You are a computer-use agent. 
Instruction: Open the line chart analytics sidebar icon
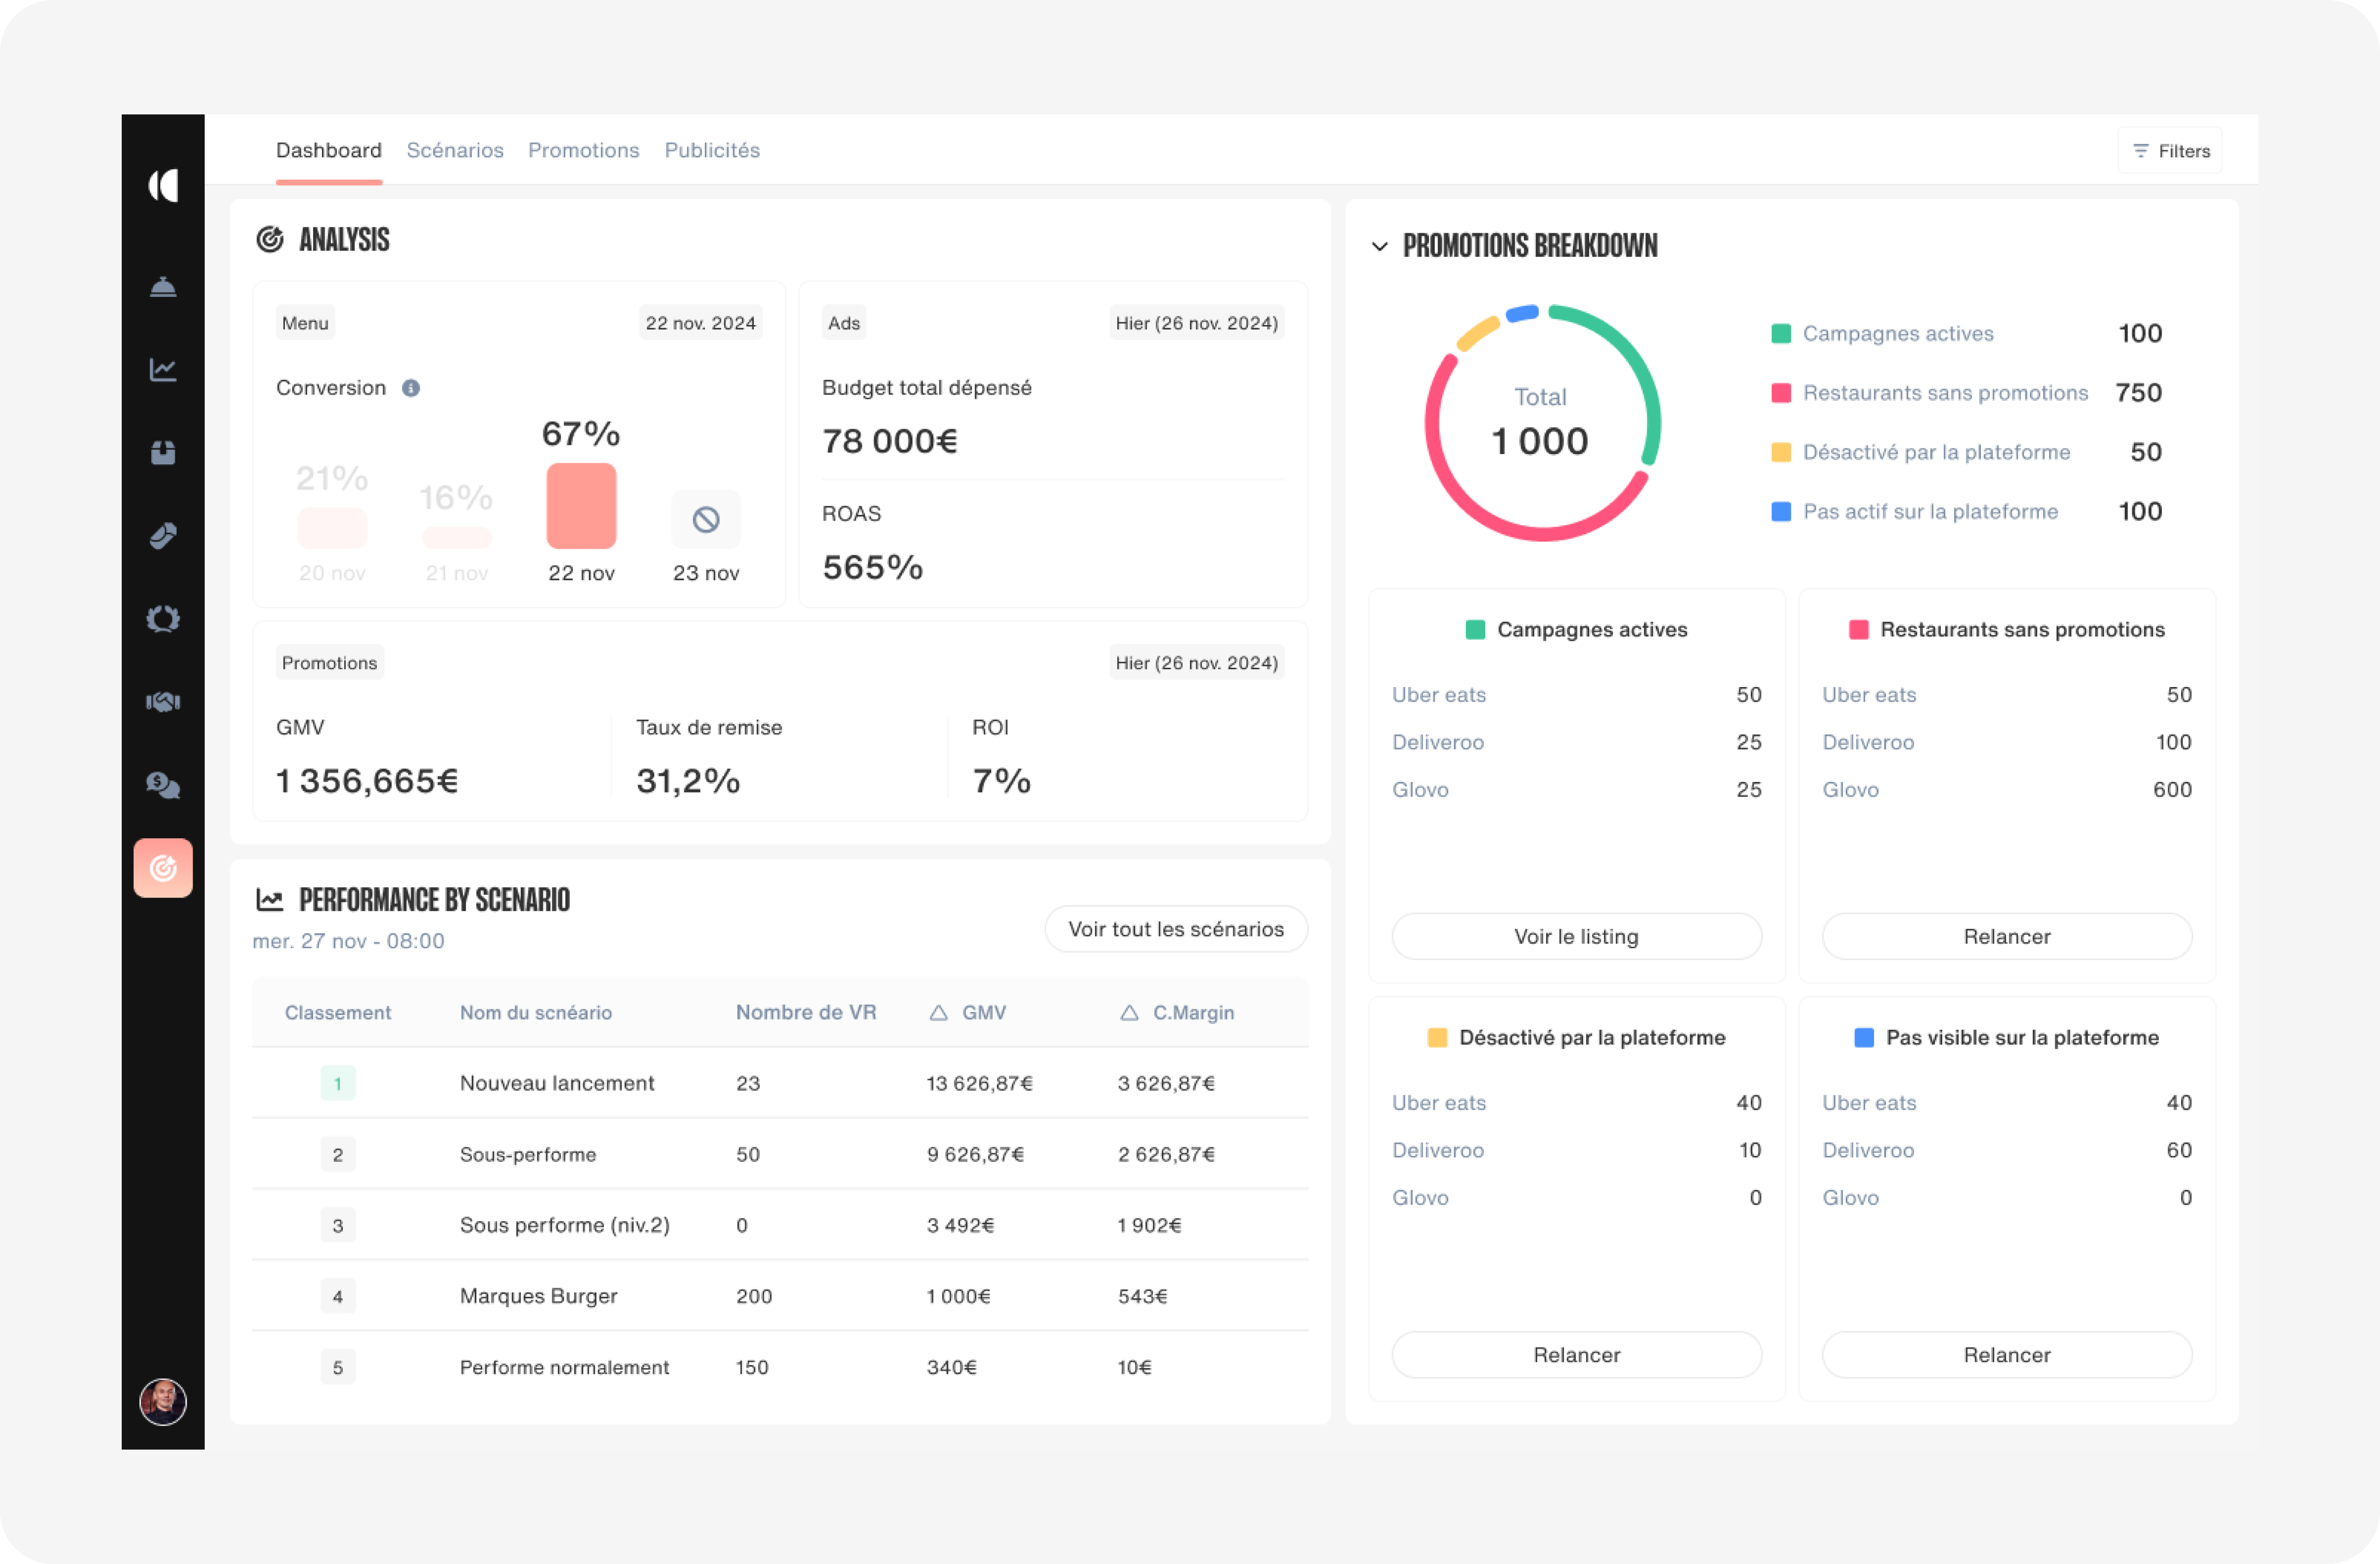coord(163,370)
